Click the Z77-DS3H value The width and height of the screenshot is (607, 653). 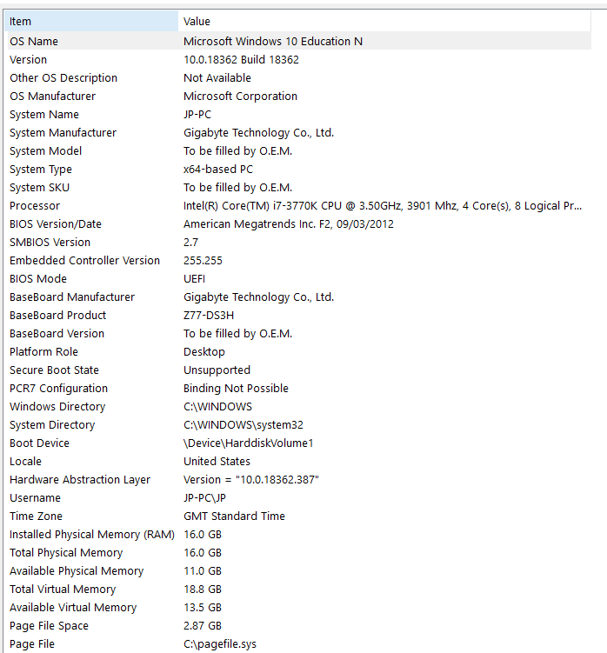click(209, 316)
